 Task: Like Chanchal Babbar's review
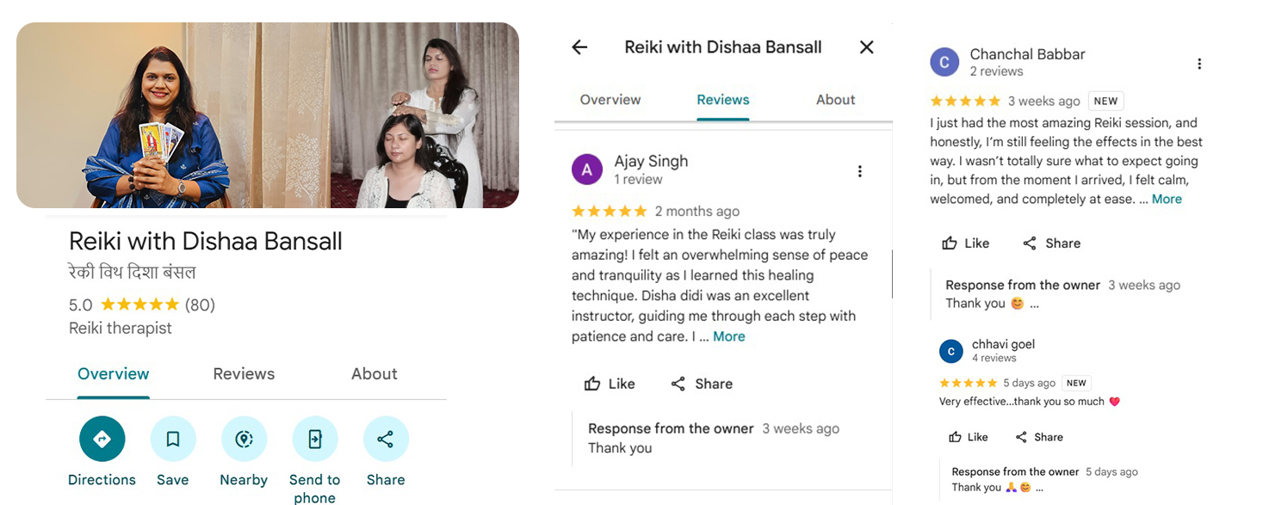click(x=964, y=243)
